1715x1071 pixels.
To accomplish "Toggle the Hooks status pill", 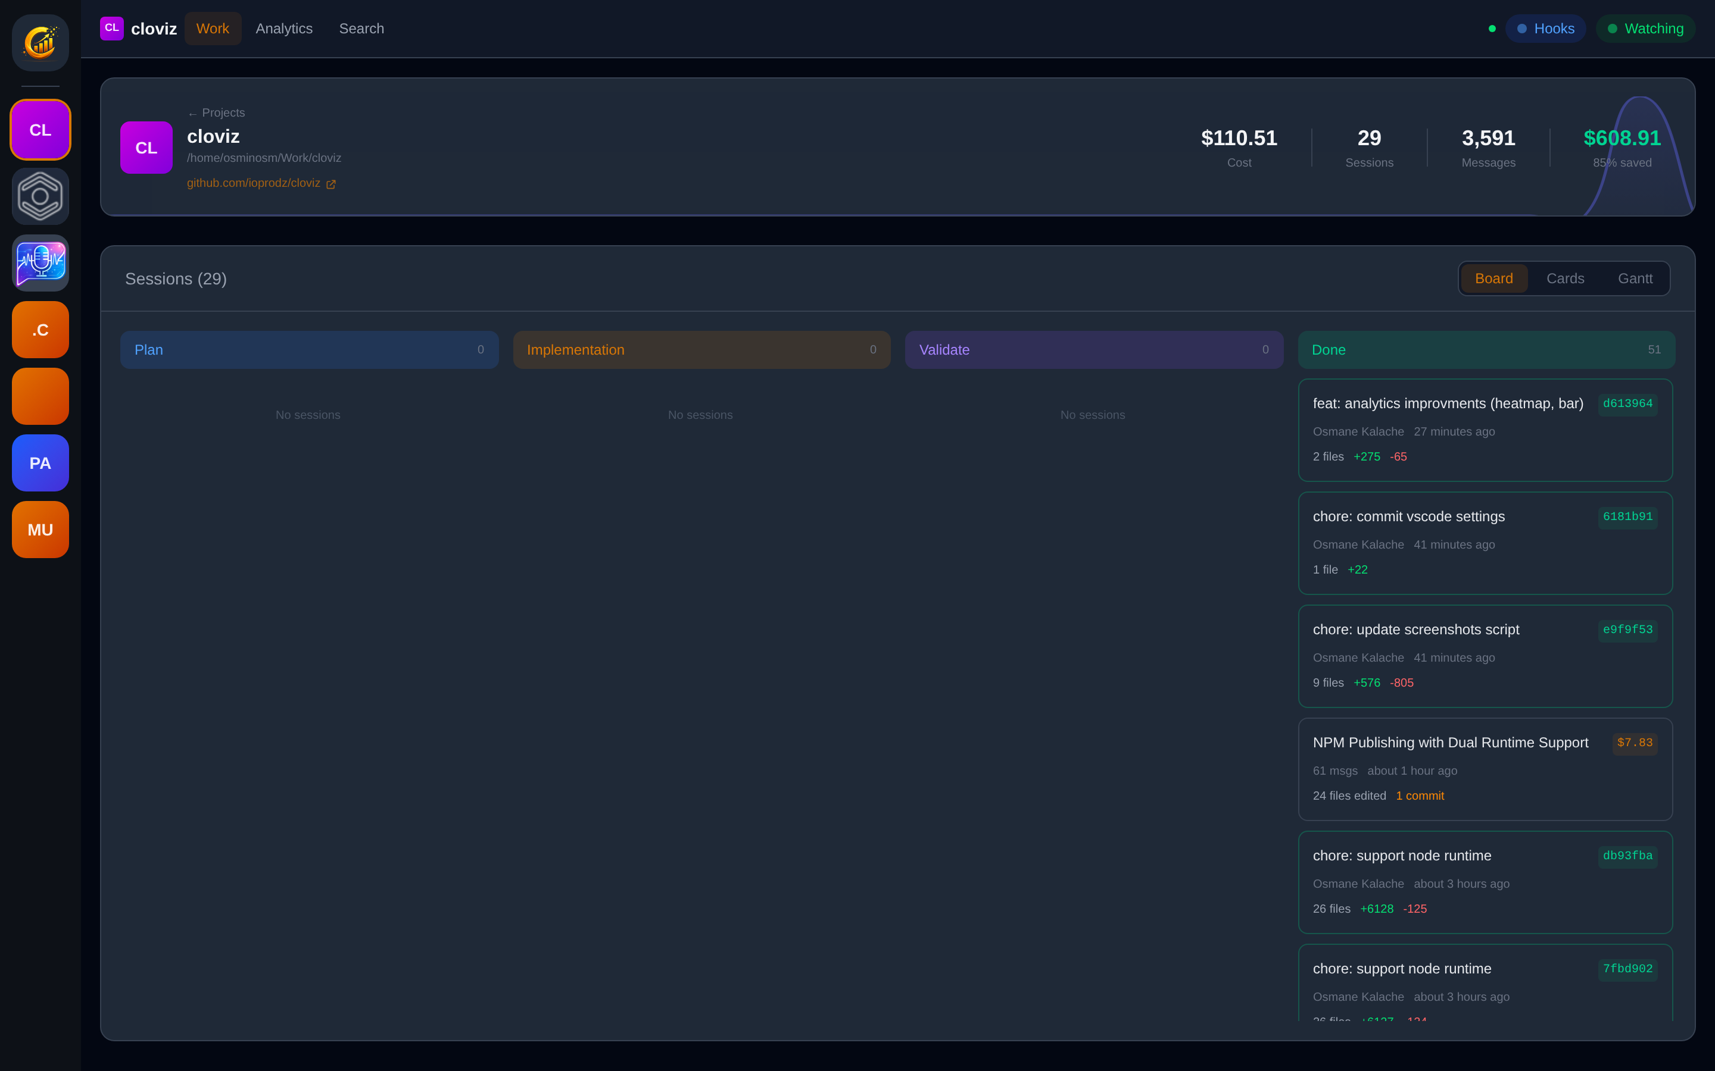I will tap(1545, 29).
